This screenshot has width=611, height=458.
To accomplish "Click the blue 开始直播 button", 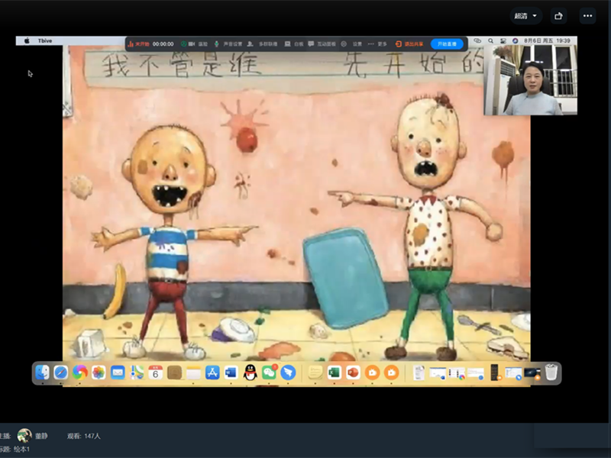I will point(447,44).
